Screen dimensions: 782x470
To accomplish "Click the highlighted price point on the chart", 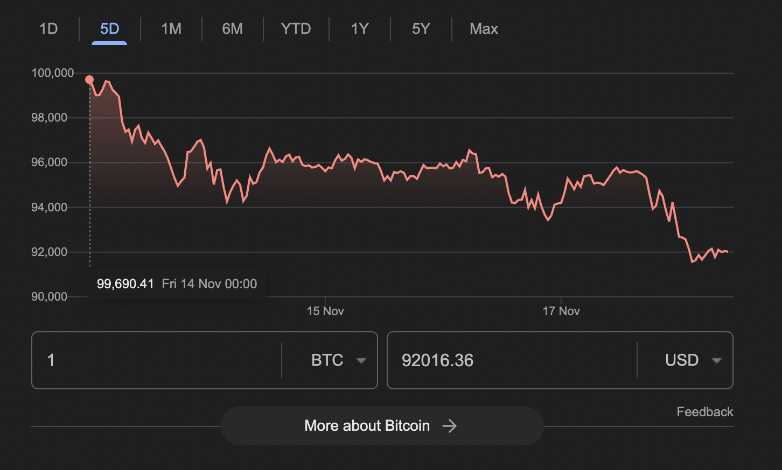I will point(89,79).
